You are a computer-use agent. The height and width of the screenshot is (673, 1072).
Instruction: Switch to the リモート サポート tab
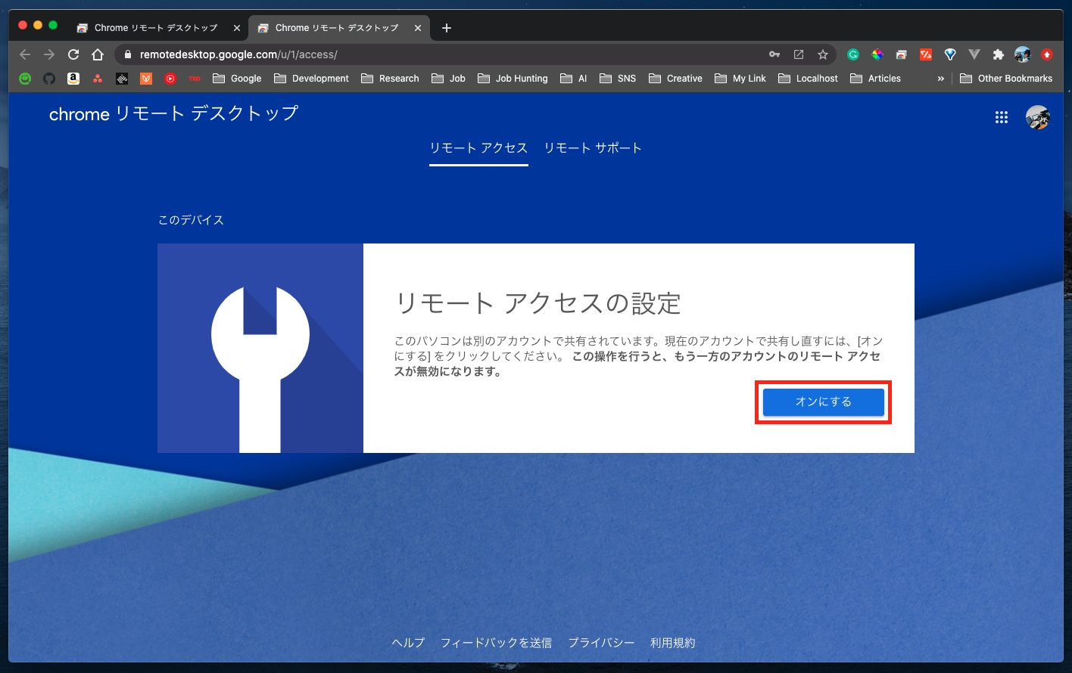593,148
